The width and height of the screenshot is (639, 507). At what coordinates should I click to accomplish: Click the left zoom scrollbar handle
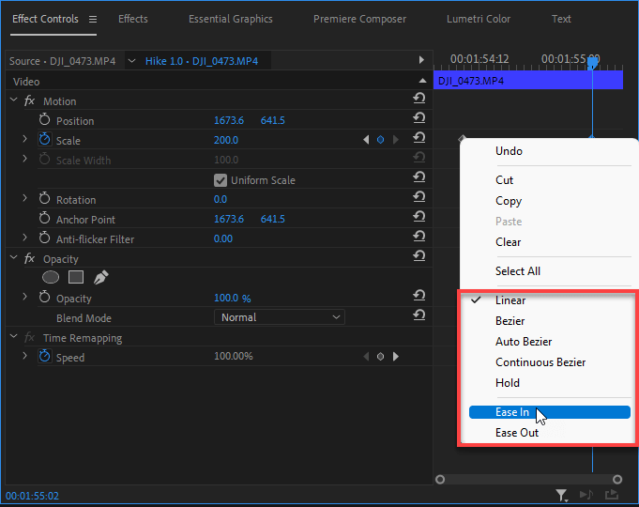440,479
